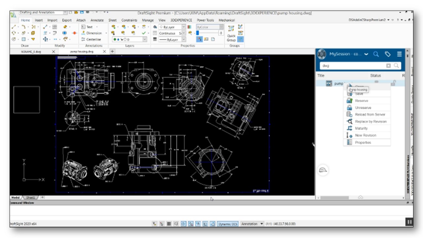The width and height of the screenshot is (423, 238).
Task: Choose the Centerline annotation tool
Action: click(x=91, y=39)
